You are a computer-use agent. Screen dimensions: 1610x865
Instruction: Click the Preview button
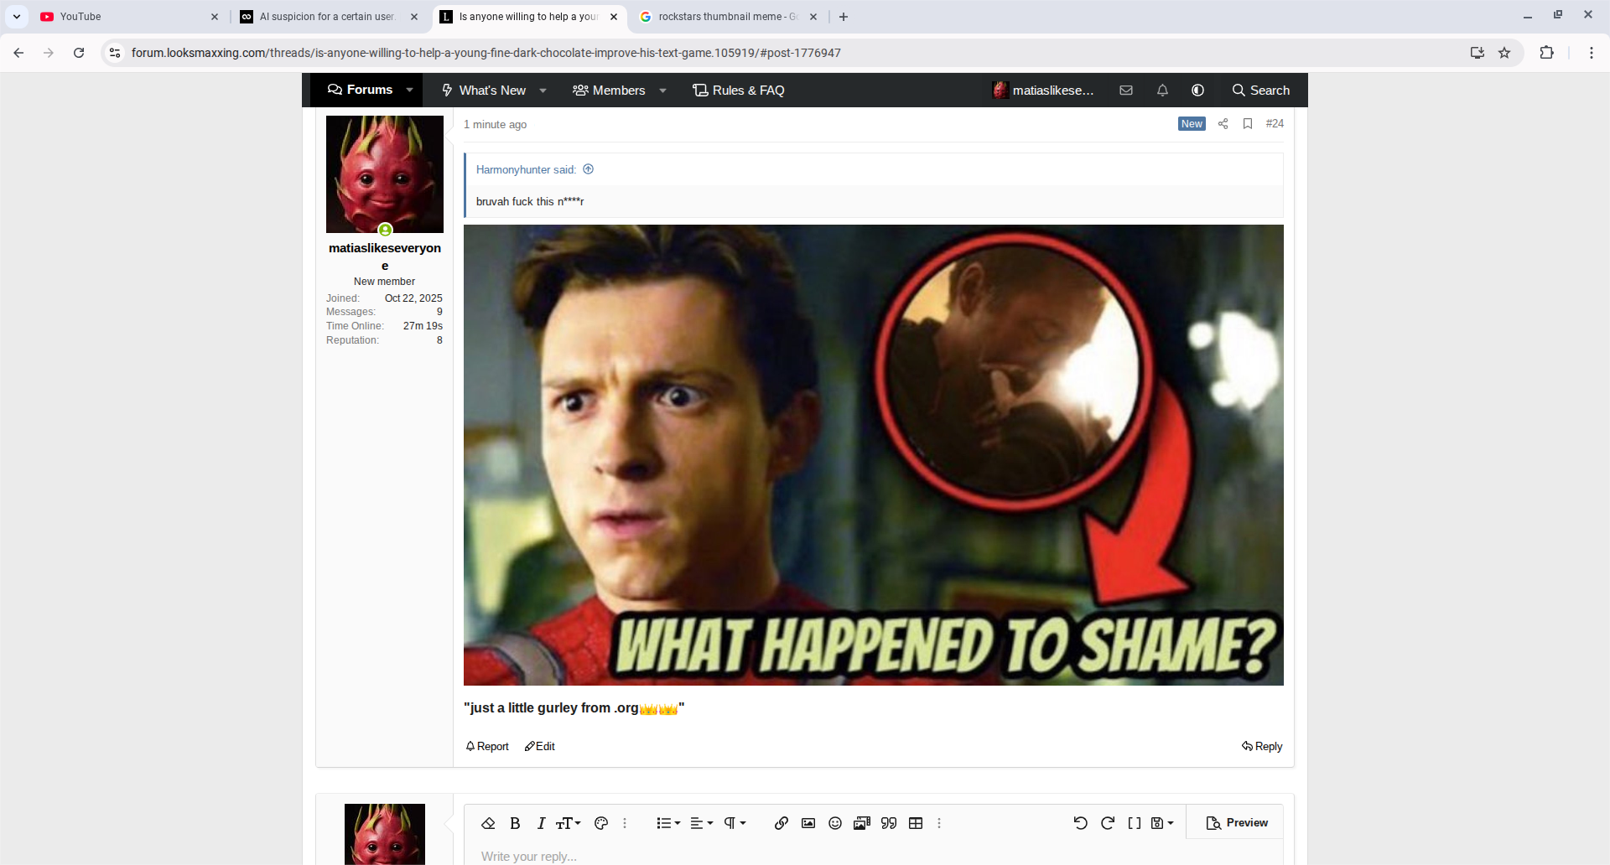(1237, 823)
